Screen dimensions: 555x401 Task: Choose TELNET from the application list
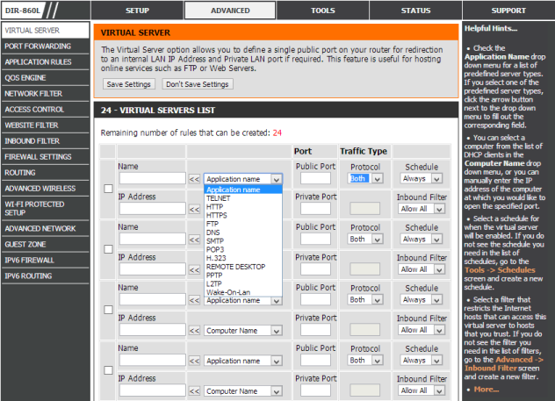click(x=242, y=198)
